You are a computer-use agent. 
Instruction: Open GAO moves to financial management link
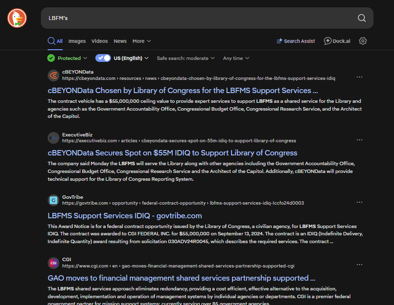[181, 278]
